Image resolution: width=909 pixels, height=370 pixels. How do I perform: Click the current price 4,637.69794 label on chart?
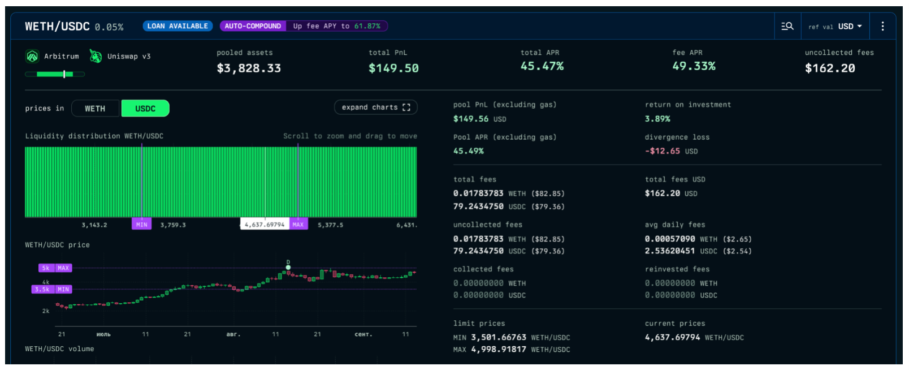[x=265, y=225]
